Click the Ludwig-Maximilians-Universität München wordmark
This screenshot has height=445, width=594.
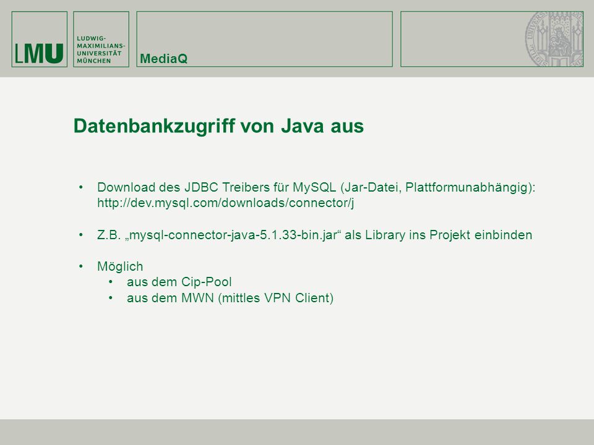[x=101, y=49]
